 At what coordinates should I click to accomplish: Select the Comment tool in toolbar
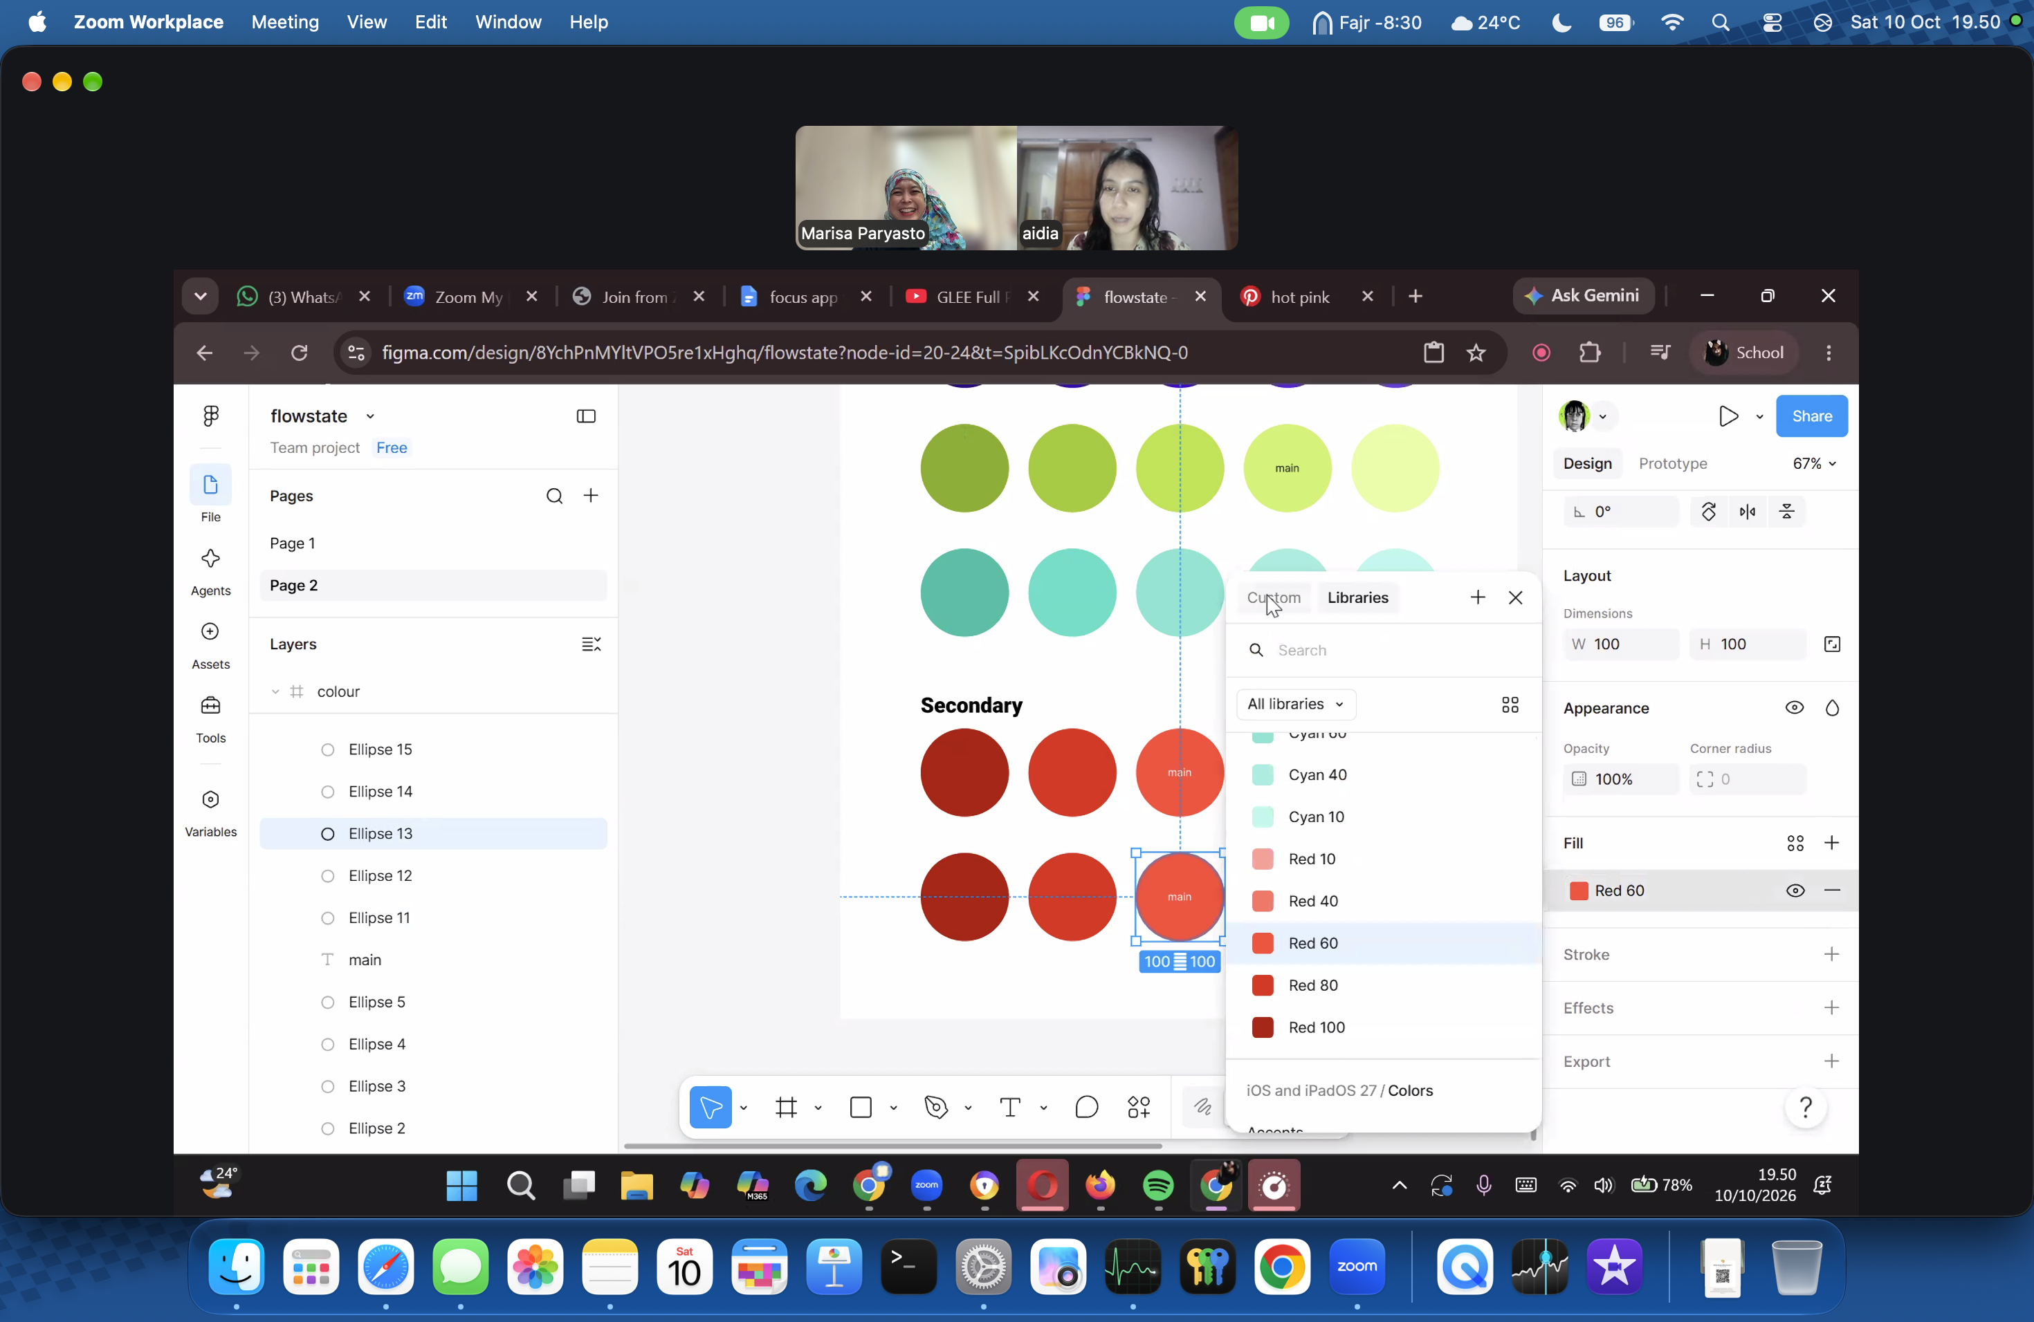tap(1086, 1108)
